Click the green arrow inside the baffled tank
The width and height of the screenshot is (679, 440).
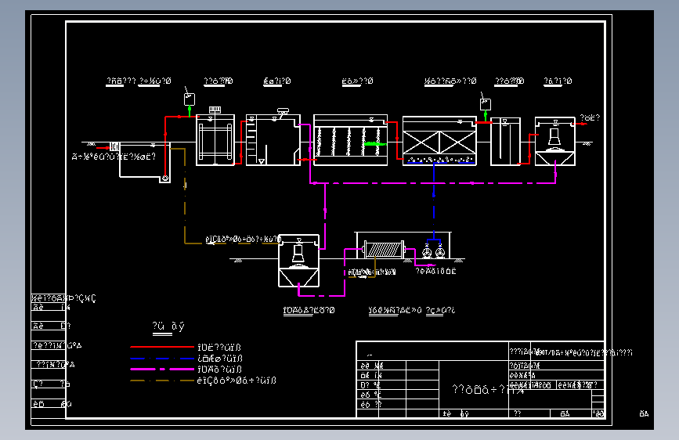374,144
